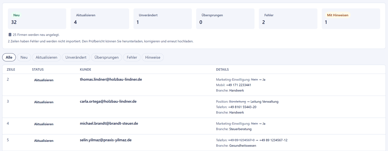The image size is (388, 151).
Task: Select michael.brandt@brandt-steuer.de
Action: [109, 123]
